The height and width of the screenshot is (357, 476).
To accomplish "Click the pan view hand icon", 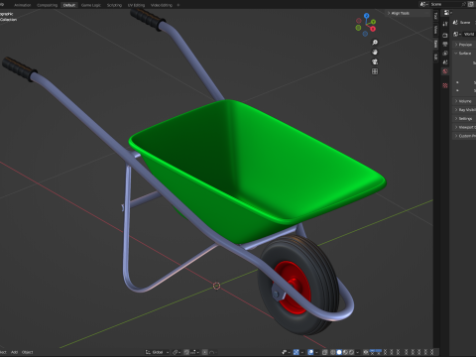I will click(375, 52).
